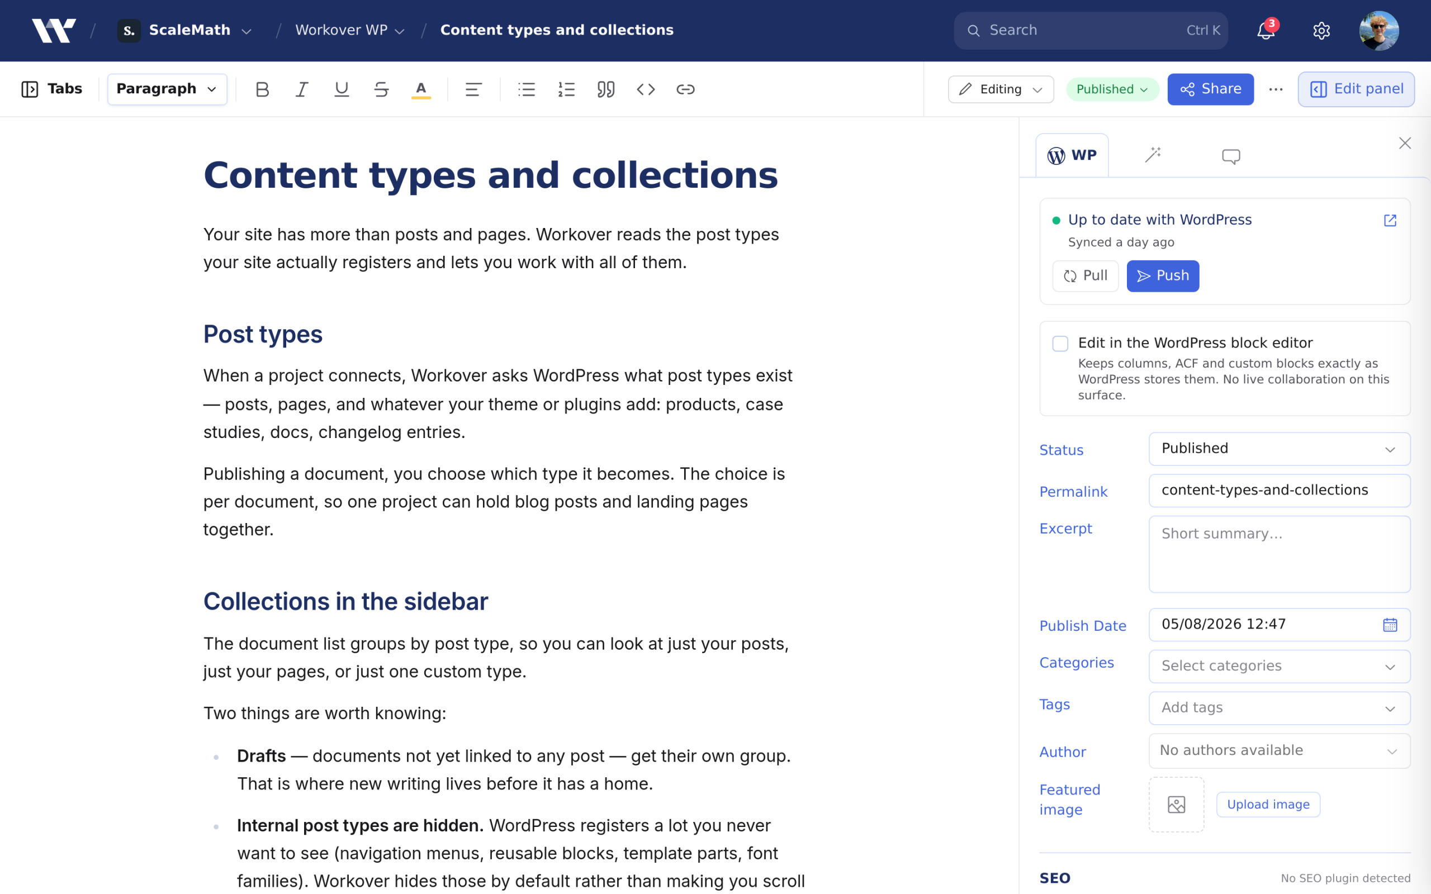The width and height of the screenshot is (1431, 894).
Task: Click Upload image button
Action: point(1268,805)
